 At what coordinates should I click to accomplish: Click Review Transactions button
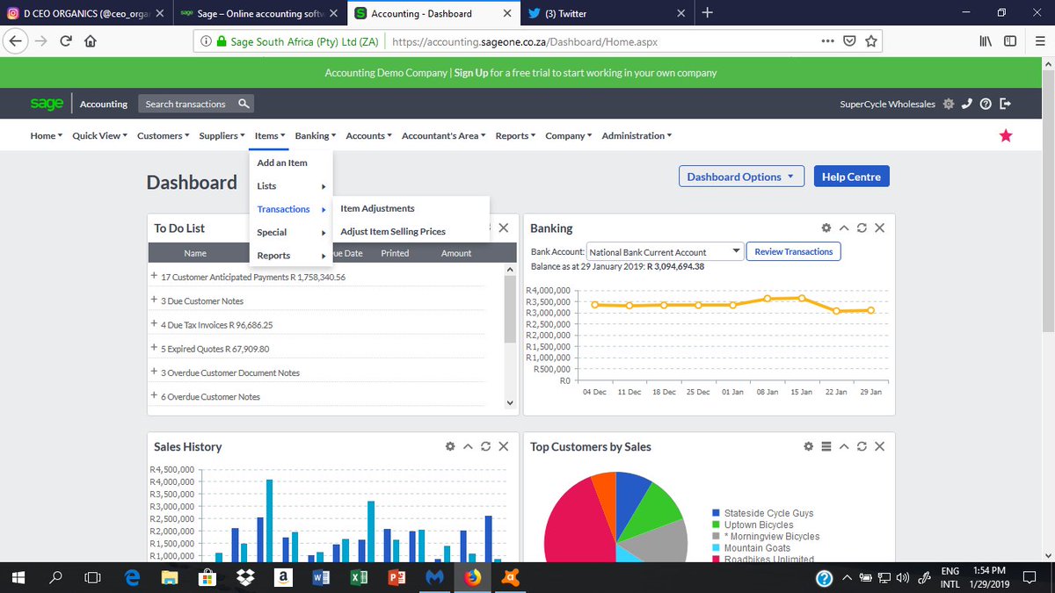pos(794,251)
